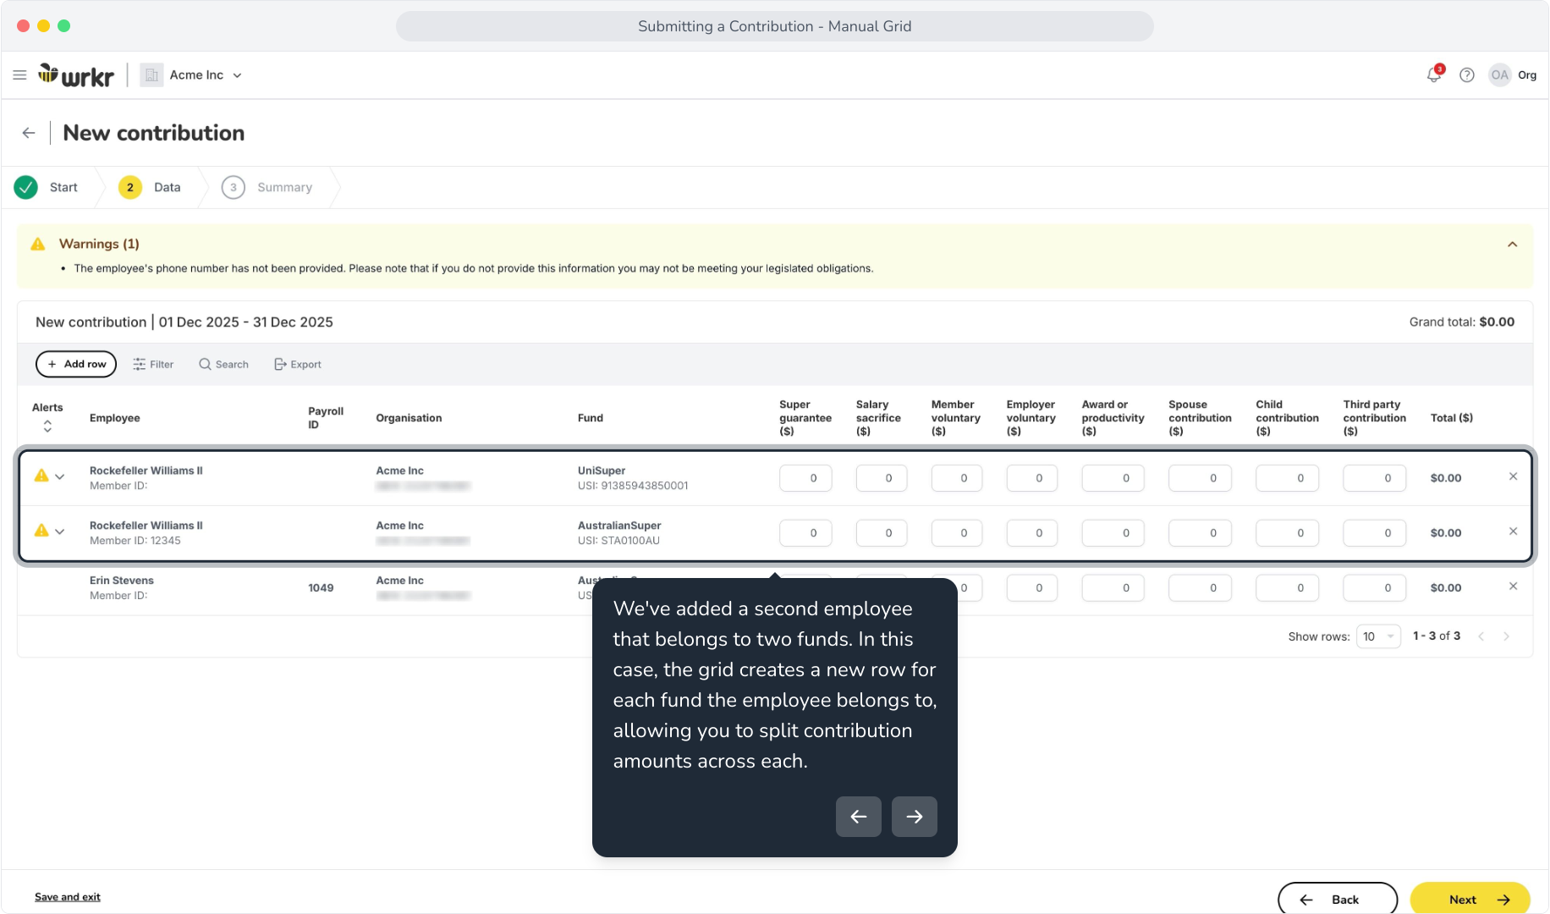Go to previous page of rows
Image resolution: width=1550 pixels, height=914 pixels.
(1481, 636)
